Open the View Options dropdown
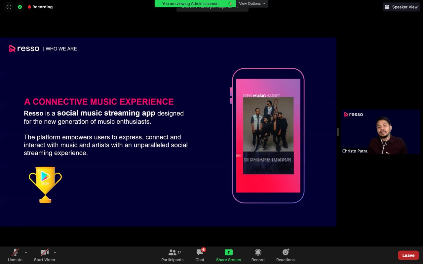The image size is (423, 264). pos(252,4)
